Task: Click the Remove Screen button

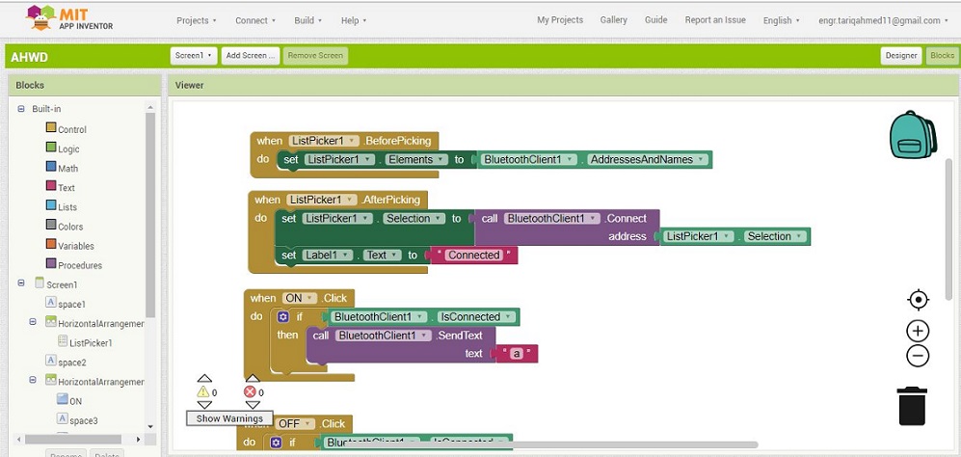Action: coord(315,55)
